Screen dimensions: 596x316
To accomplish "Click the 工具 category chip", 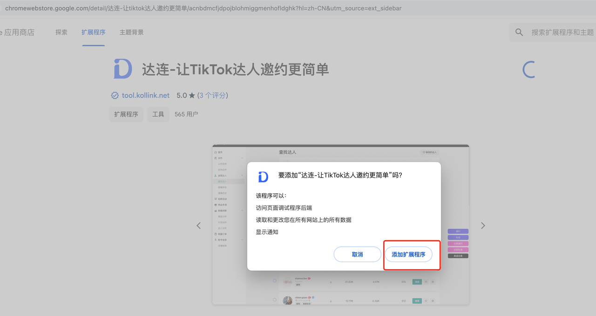I will tap(158, 114).
